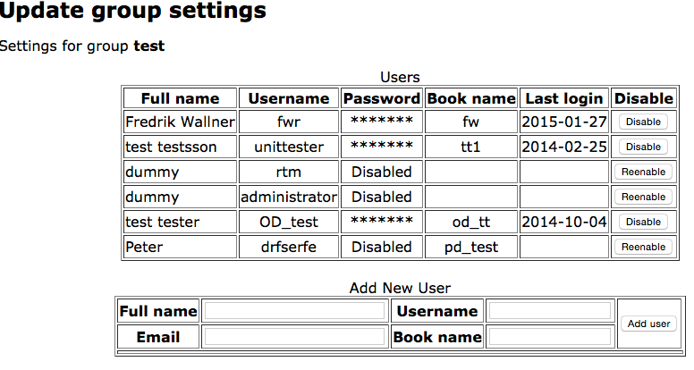Reenable the rtm user
The image size is (694, 370).
[643, 172]
